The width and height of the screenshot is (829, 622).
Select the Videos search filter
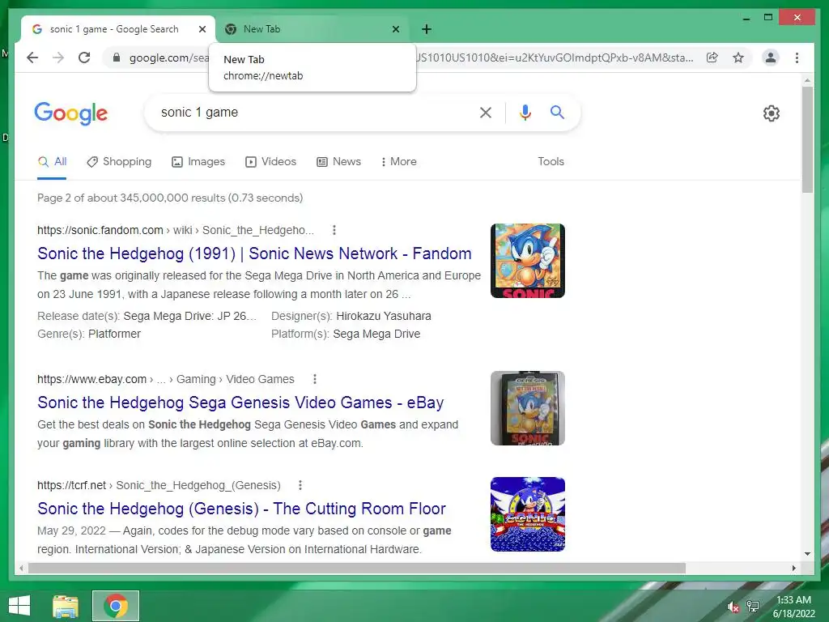tap(270, 162)
